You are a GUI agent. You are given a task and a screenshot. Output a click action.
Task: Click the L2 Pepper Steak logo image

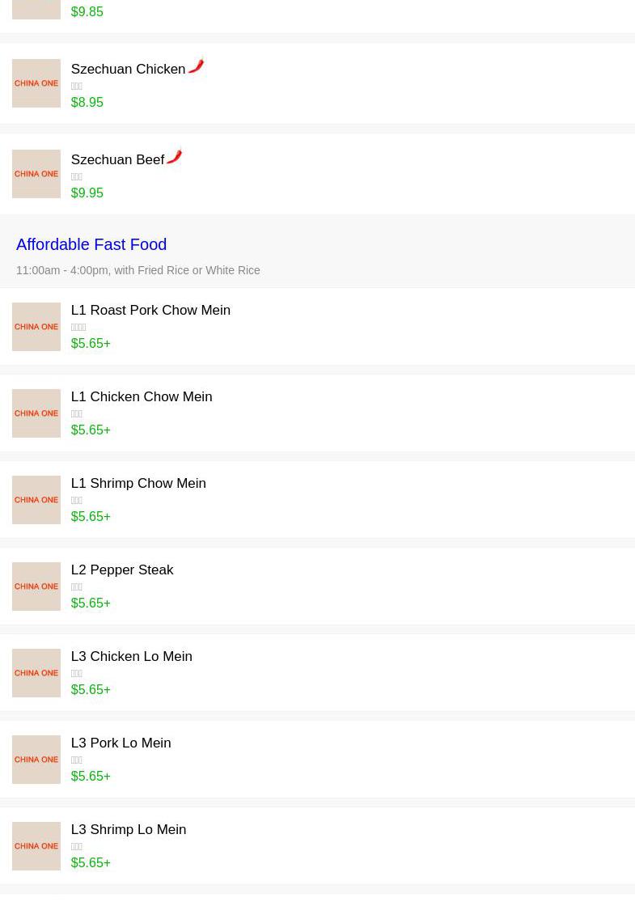(x=36, y=587)
